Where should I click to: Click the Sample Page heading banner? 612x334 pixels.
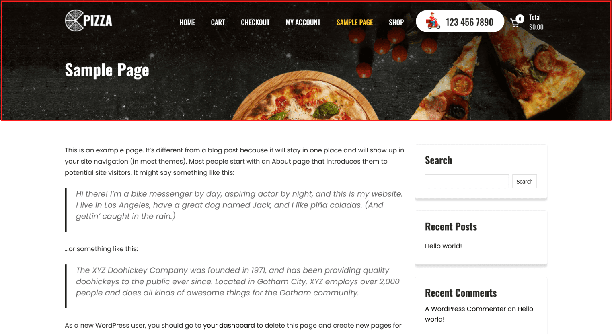107,70
